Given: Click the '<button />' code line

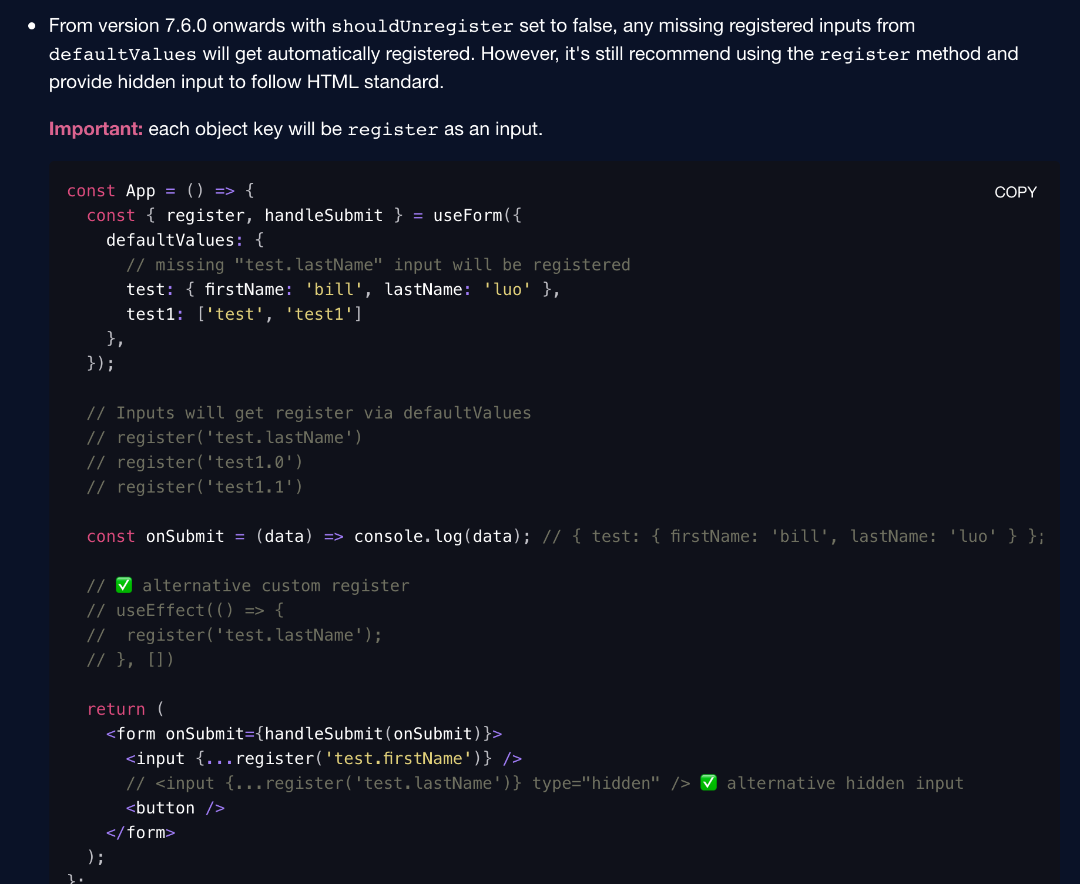Looking at the screenshot, I should (x=175, y=808).
